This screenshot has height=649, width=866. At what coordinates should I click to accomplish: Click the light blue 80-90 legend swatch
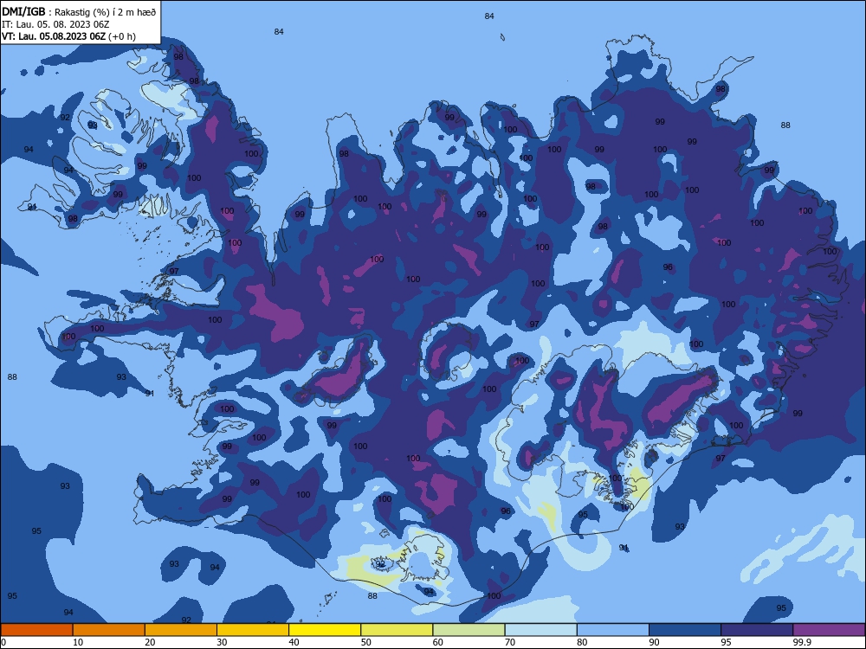click(x=613, y=630)
